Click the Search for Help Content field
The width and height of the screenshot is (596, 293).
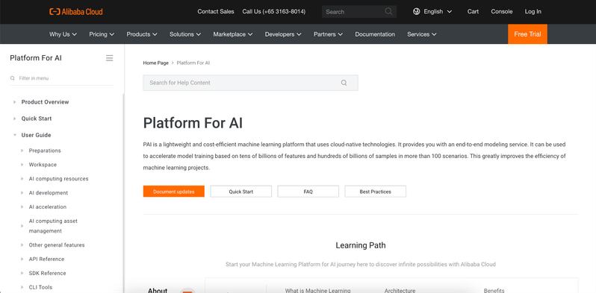click(250, 83)
